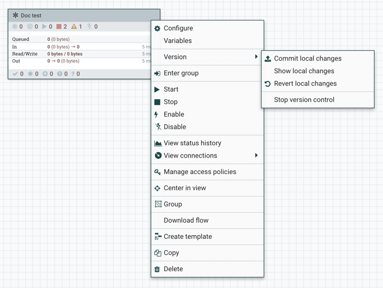This screenshot has width=383, height=288.
Task: Click the Revert local changes undo icon
Action: [268, 84]
